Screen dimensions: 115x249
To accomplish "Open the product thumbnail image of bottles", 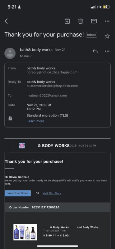I will 25,232.
